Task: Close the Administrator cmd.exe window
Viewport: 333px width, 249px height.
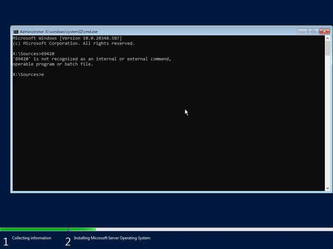Action: click(325, 31)
